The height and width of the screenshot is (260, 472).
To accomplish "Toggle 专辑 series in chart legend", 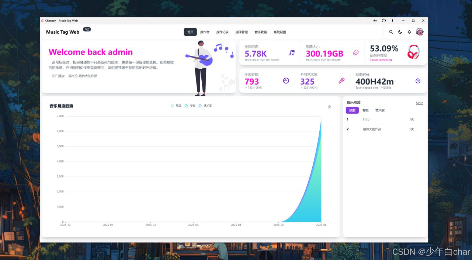I will click(x=190, y=106).
